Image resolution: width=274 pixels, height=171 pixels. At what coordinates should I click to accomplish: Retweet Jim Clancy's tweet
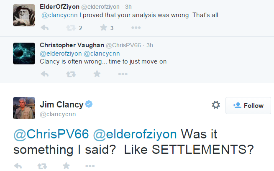(x=42, y=166)
